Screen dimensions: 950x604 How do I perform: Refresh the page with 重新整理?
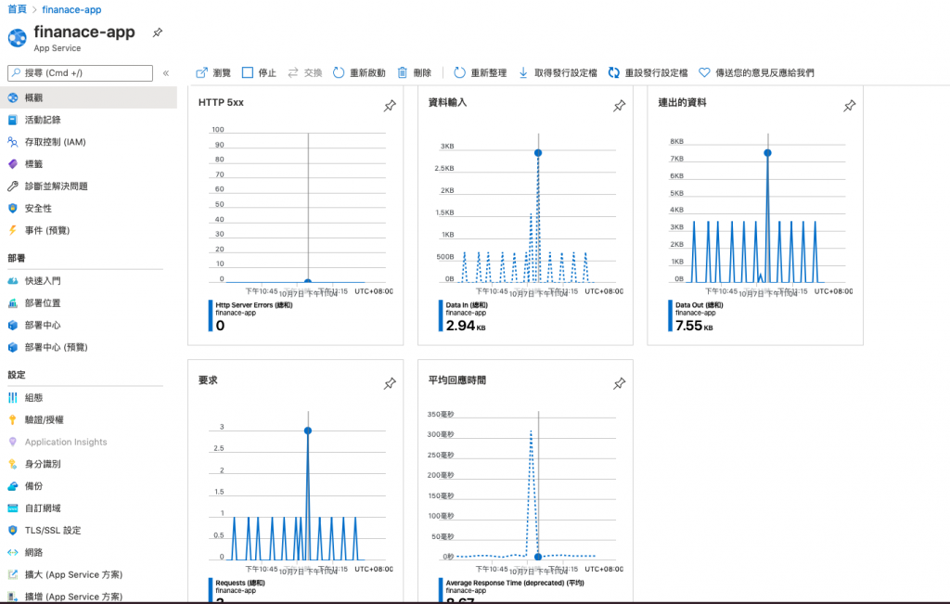coord(480,72)
